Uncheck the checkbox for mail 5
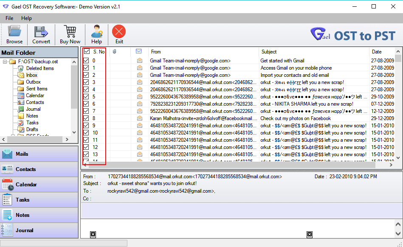 [86, 96]
